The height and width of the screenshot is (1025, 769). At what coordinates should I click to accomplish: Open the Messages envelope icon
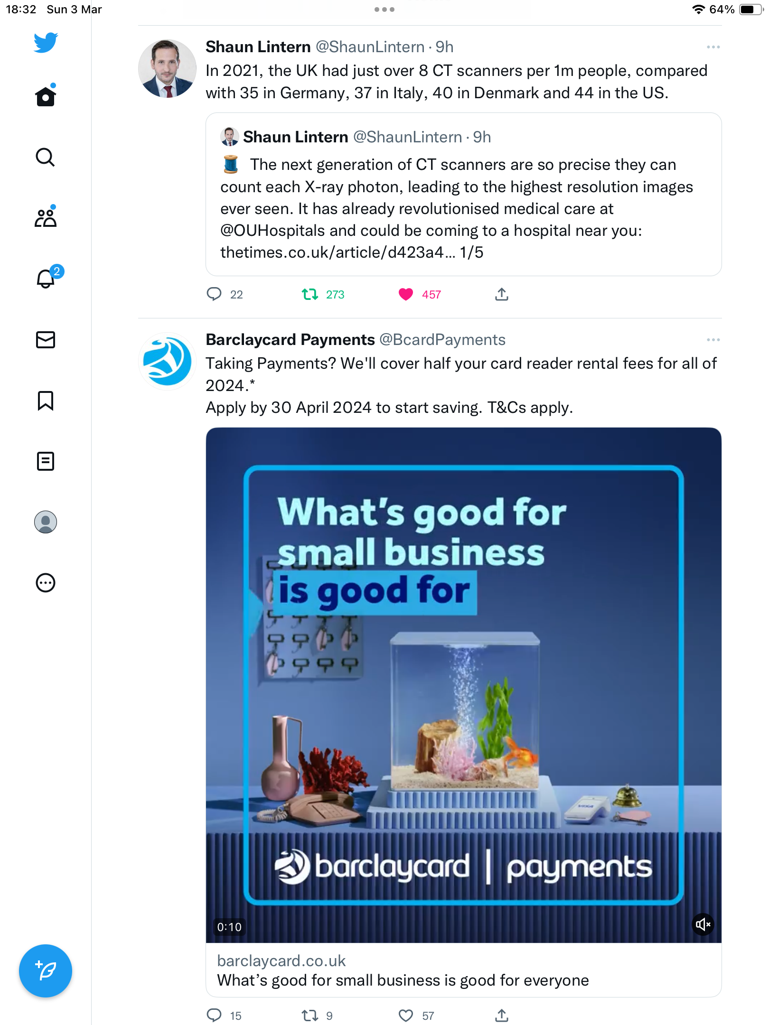coord(46,340)
